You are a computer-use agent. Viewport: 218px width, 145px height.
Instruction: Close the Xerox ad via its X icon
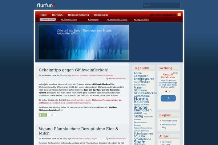(x=177, y=73)
